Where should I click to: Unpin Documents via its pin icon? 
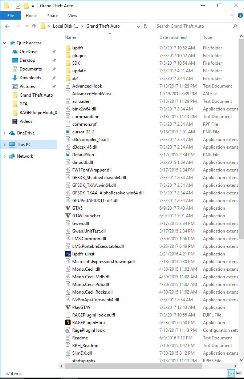[54, 69]
